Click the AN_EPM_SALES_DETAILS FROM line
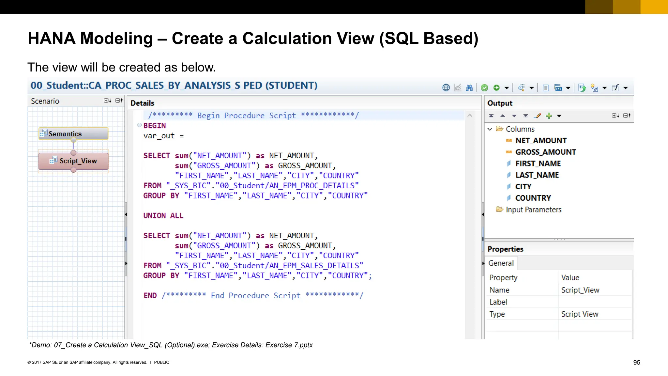The width and height of the screenshot is (668, 376). (253, 266)
